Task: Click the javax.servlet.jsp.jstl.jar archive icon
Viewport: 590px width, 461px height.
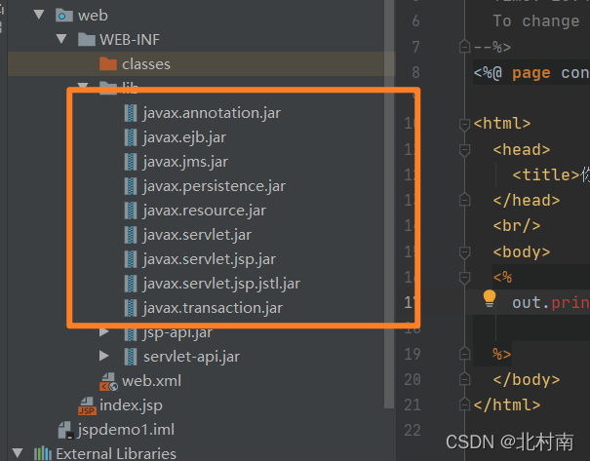Action: click(131, 284)
